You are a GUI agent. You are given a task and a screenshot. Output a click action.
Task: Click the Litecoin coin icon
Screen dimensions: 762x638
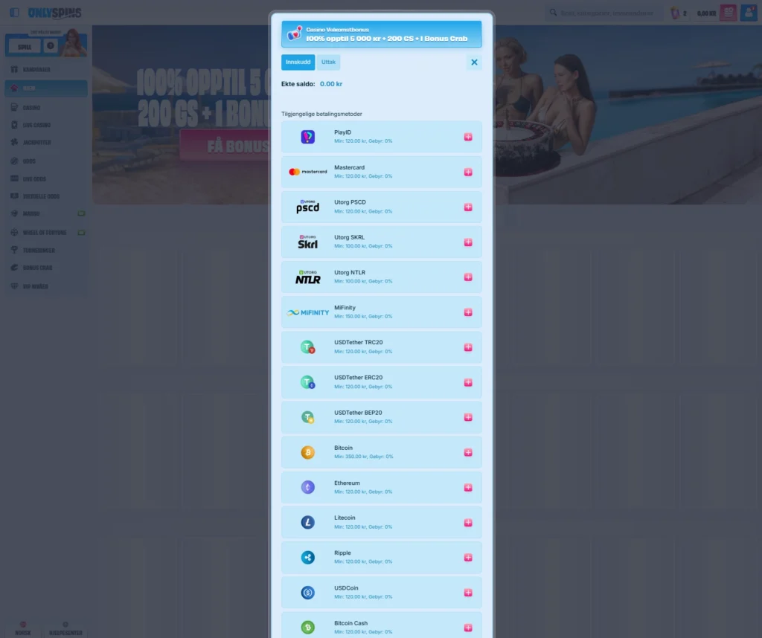308,523
